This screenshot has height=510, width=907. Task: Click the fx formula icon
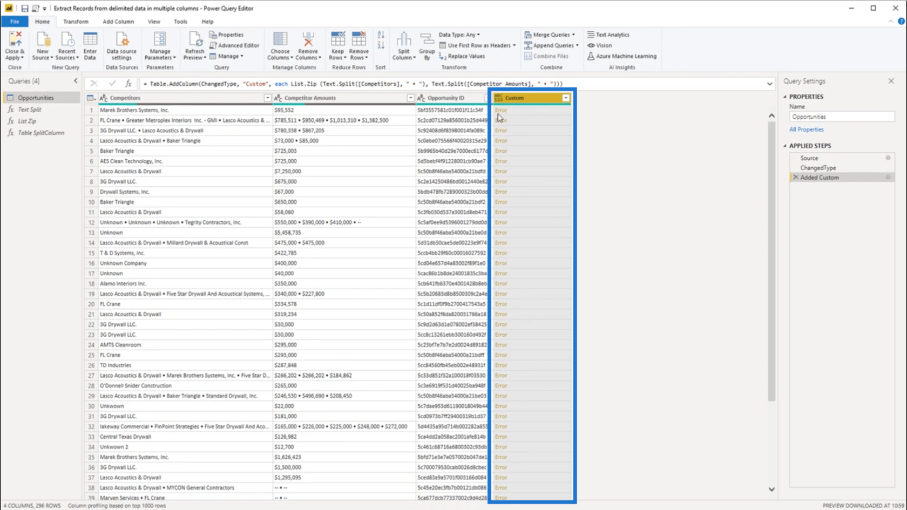(x=128, y=84)
